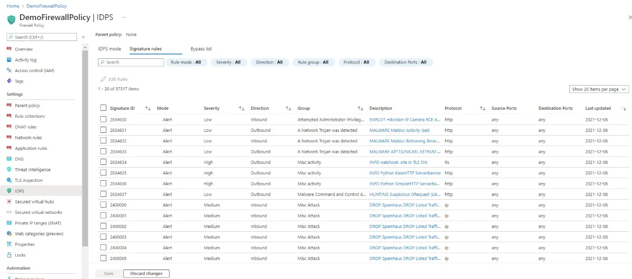Sort by Signature ID column arrows

(147, 108)
